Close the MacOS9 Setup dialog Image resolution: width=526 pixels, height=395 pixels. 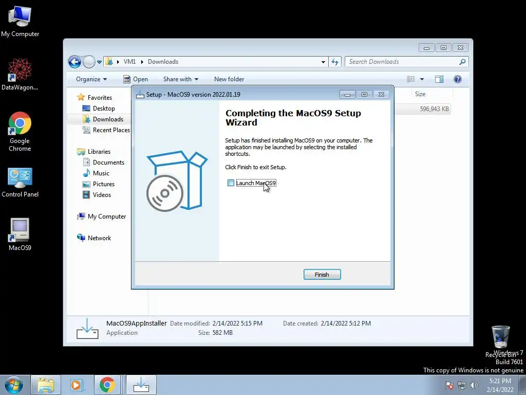pyautogui.click(x=382, y=95)
